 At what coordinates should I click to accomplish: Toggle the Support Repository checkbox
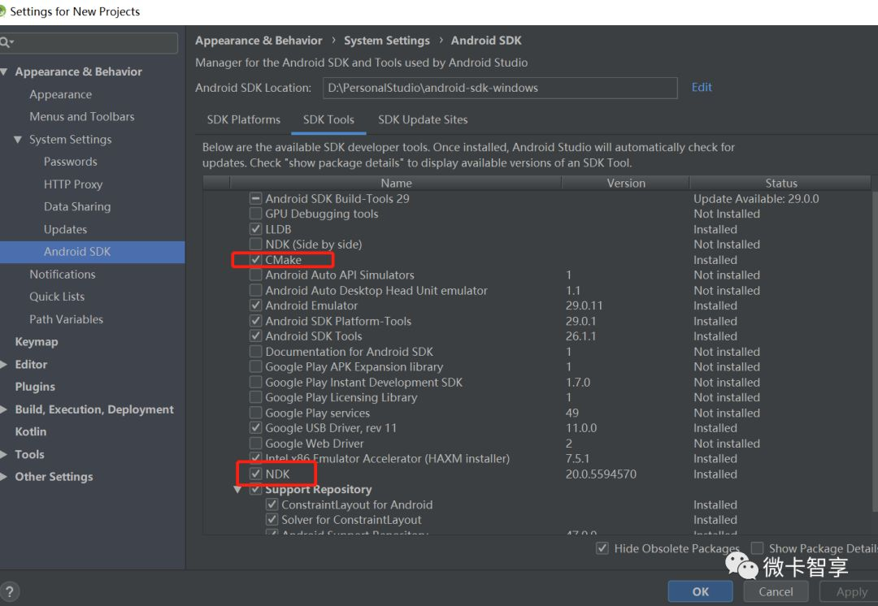coord(256,489)
